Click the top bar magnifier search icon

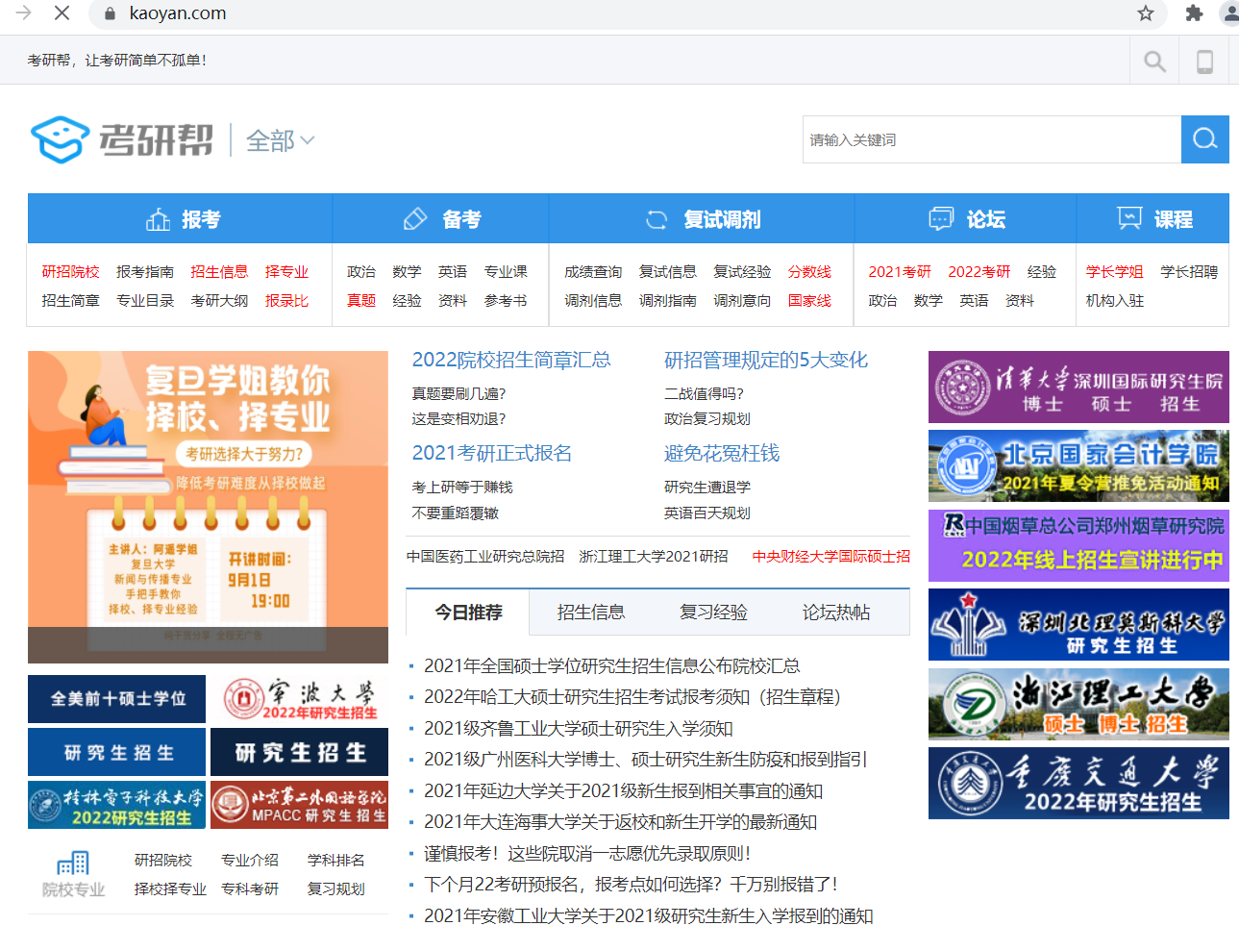[x=1154, y=61]
